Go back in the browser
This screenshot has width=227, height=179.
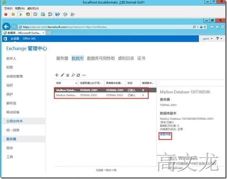(x=7, y=27)
